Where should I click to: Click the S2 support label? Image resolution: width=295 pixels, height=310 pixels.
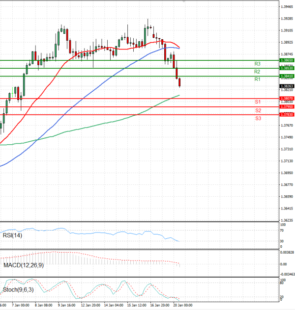(x=258, y=110)
